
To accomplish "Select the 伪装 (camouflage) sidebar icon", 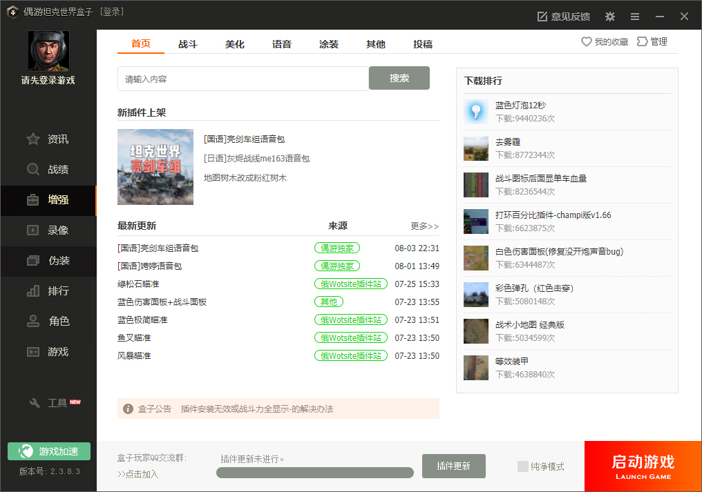I will 48,260.
